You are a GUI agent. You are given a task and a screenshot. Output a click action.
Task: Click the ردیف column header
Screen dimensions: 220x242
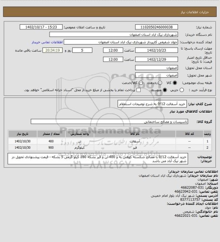click(207, 134)
